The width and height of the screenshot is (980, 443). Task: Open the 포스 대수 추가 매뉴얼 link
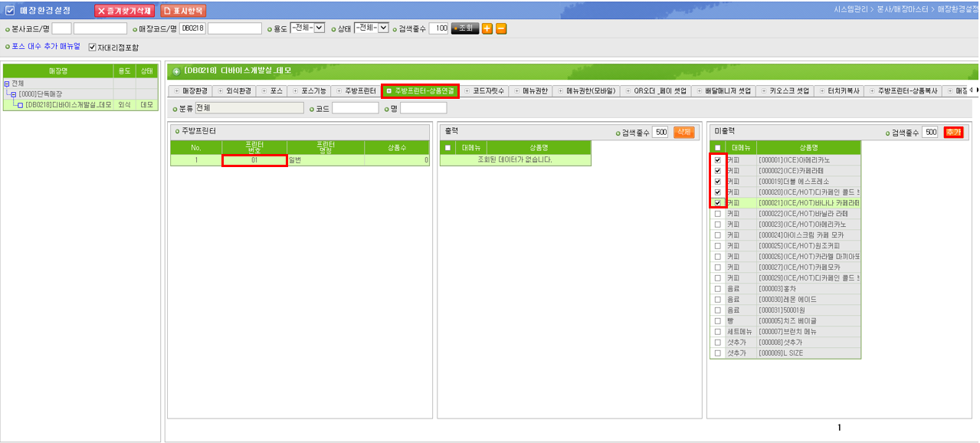(45, 47)
